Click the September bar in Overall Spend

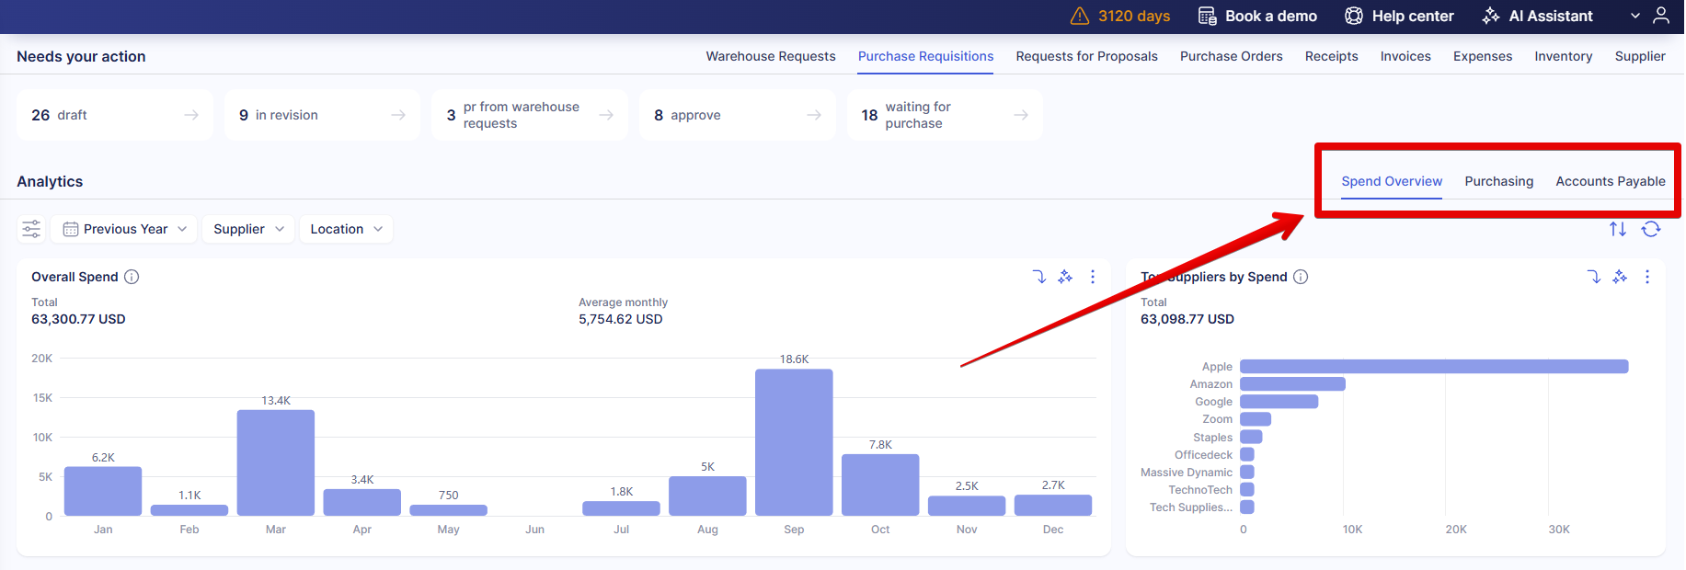coord(794,441)
